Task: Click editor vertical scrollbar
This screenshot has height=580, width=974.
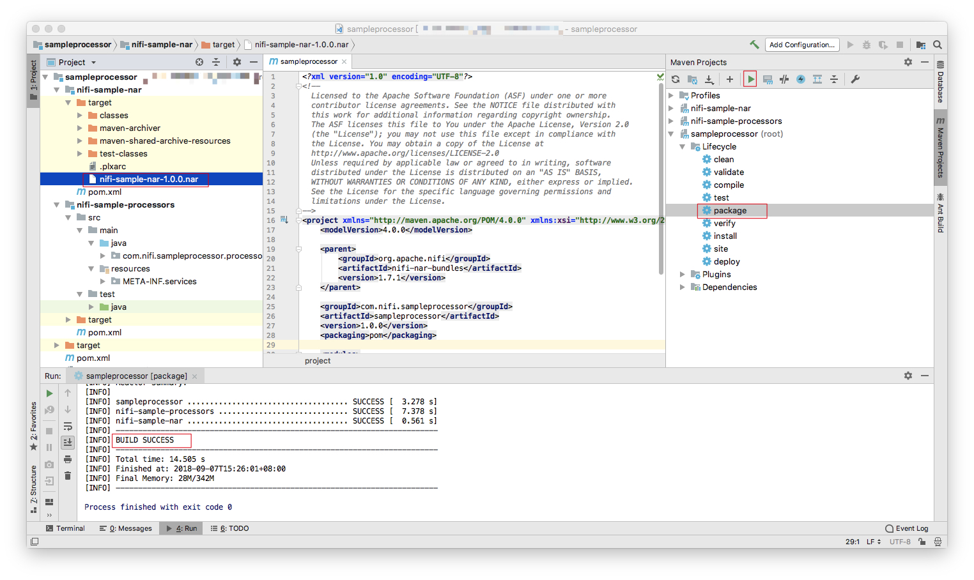Action: (x=661, y=179)
